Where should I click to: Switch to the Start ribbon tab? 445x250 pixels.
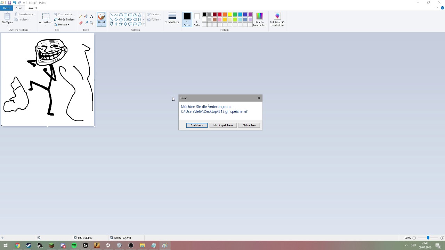(19, 8)
